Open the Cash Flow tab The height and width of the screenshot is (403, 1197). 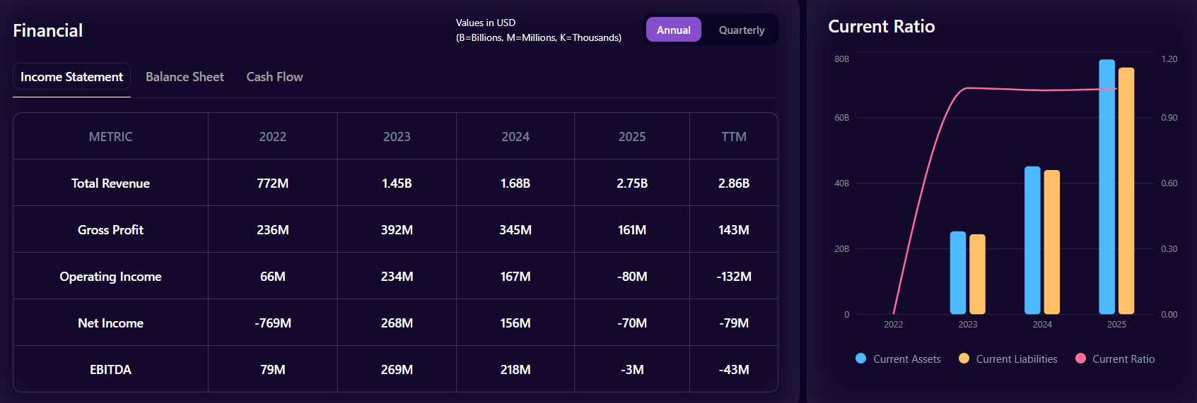(274, 77)
